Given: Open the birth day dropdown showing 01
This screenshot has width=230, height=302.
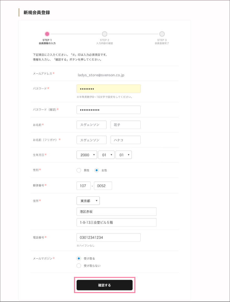Looking at the screenshot, I should click(x=124, y=155).
